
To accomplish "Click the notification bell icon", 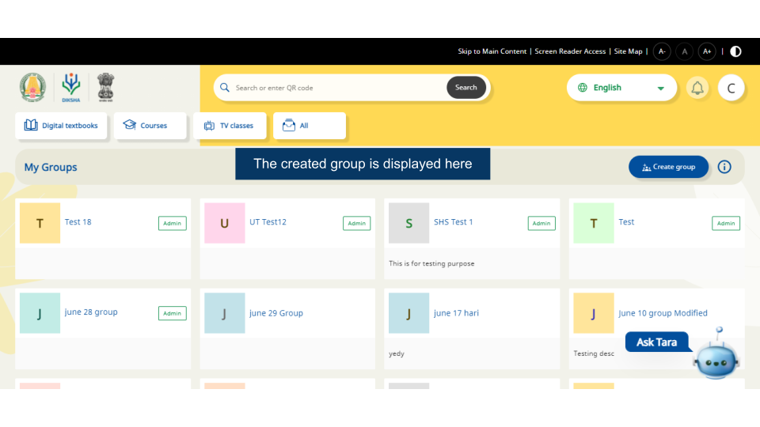I will point(697,88).
